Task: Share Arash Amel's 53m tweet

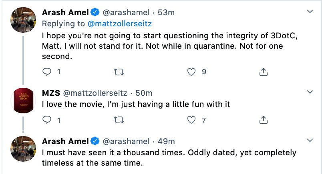Action: [264, 72]
